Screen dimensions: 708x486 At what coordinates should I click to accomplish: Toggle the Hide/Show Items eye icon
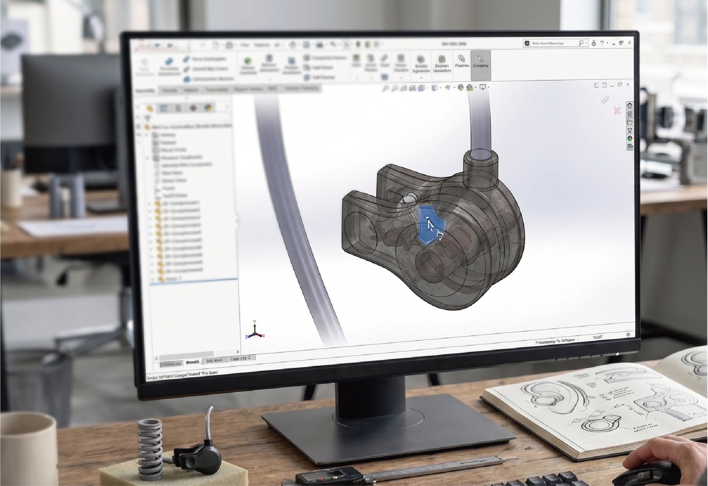point(448,88)
